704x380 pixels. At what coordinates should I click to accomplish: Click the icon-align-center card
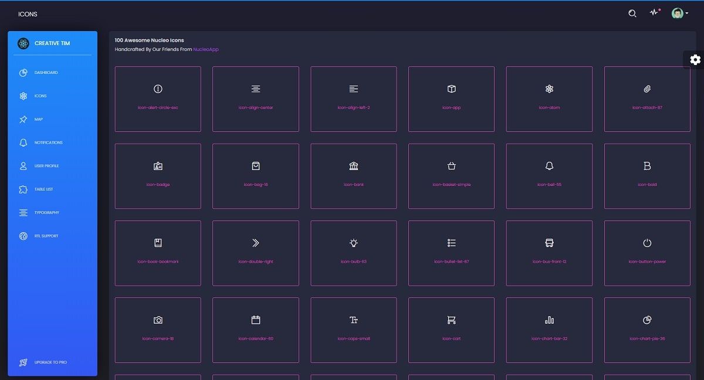coord(255,99)
